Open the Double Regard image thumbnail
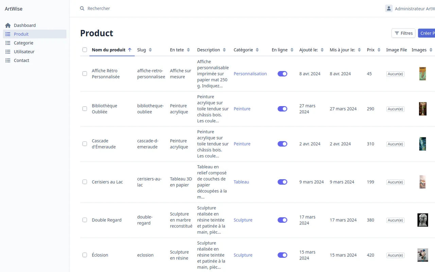Viewport: 435px width, 272px height. pyautogui.click(x=423, y=220)
